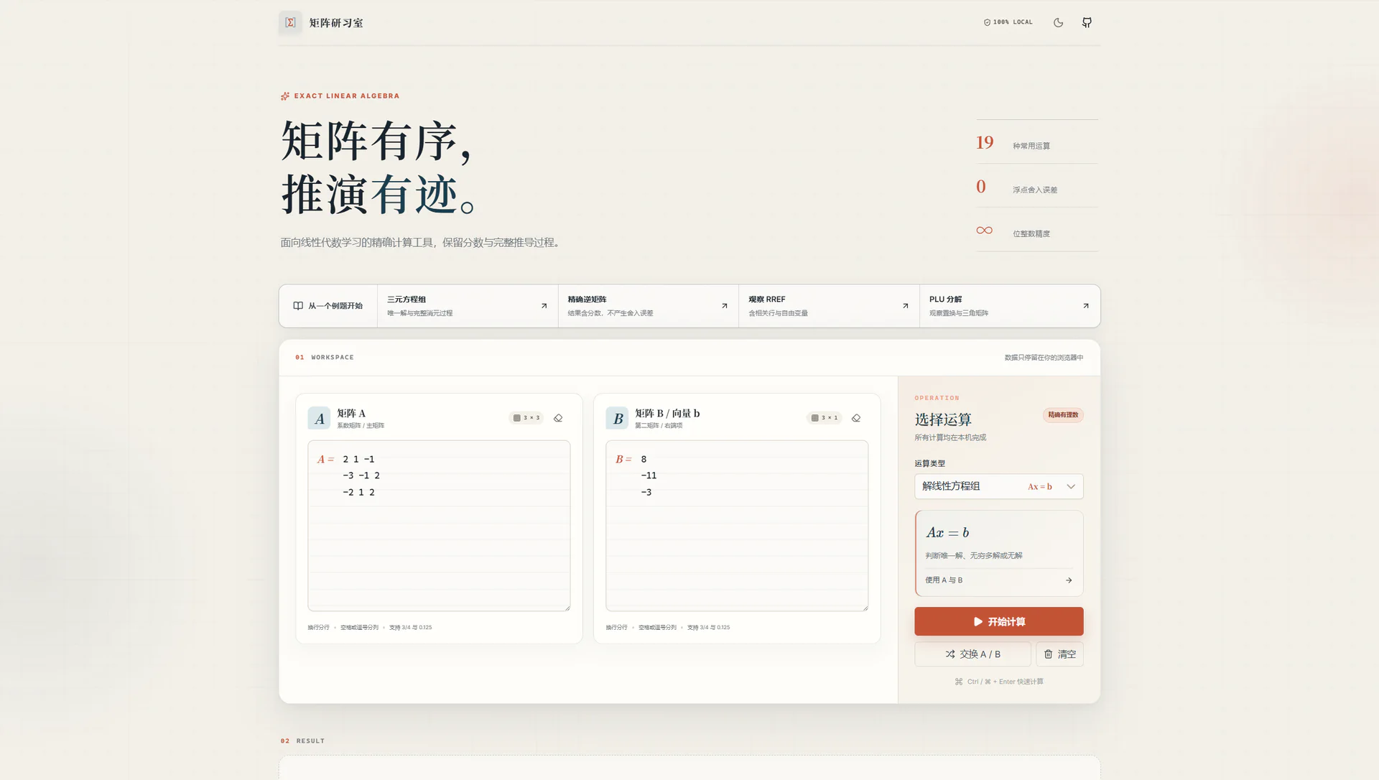Click arrow icon on 精确逆矩阵 card
1379x780 pixels.
pyautogui.click(x=724, y=306)
